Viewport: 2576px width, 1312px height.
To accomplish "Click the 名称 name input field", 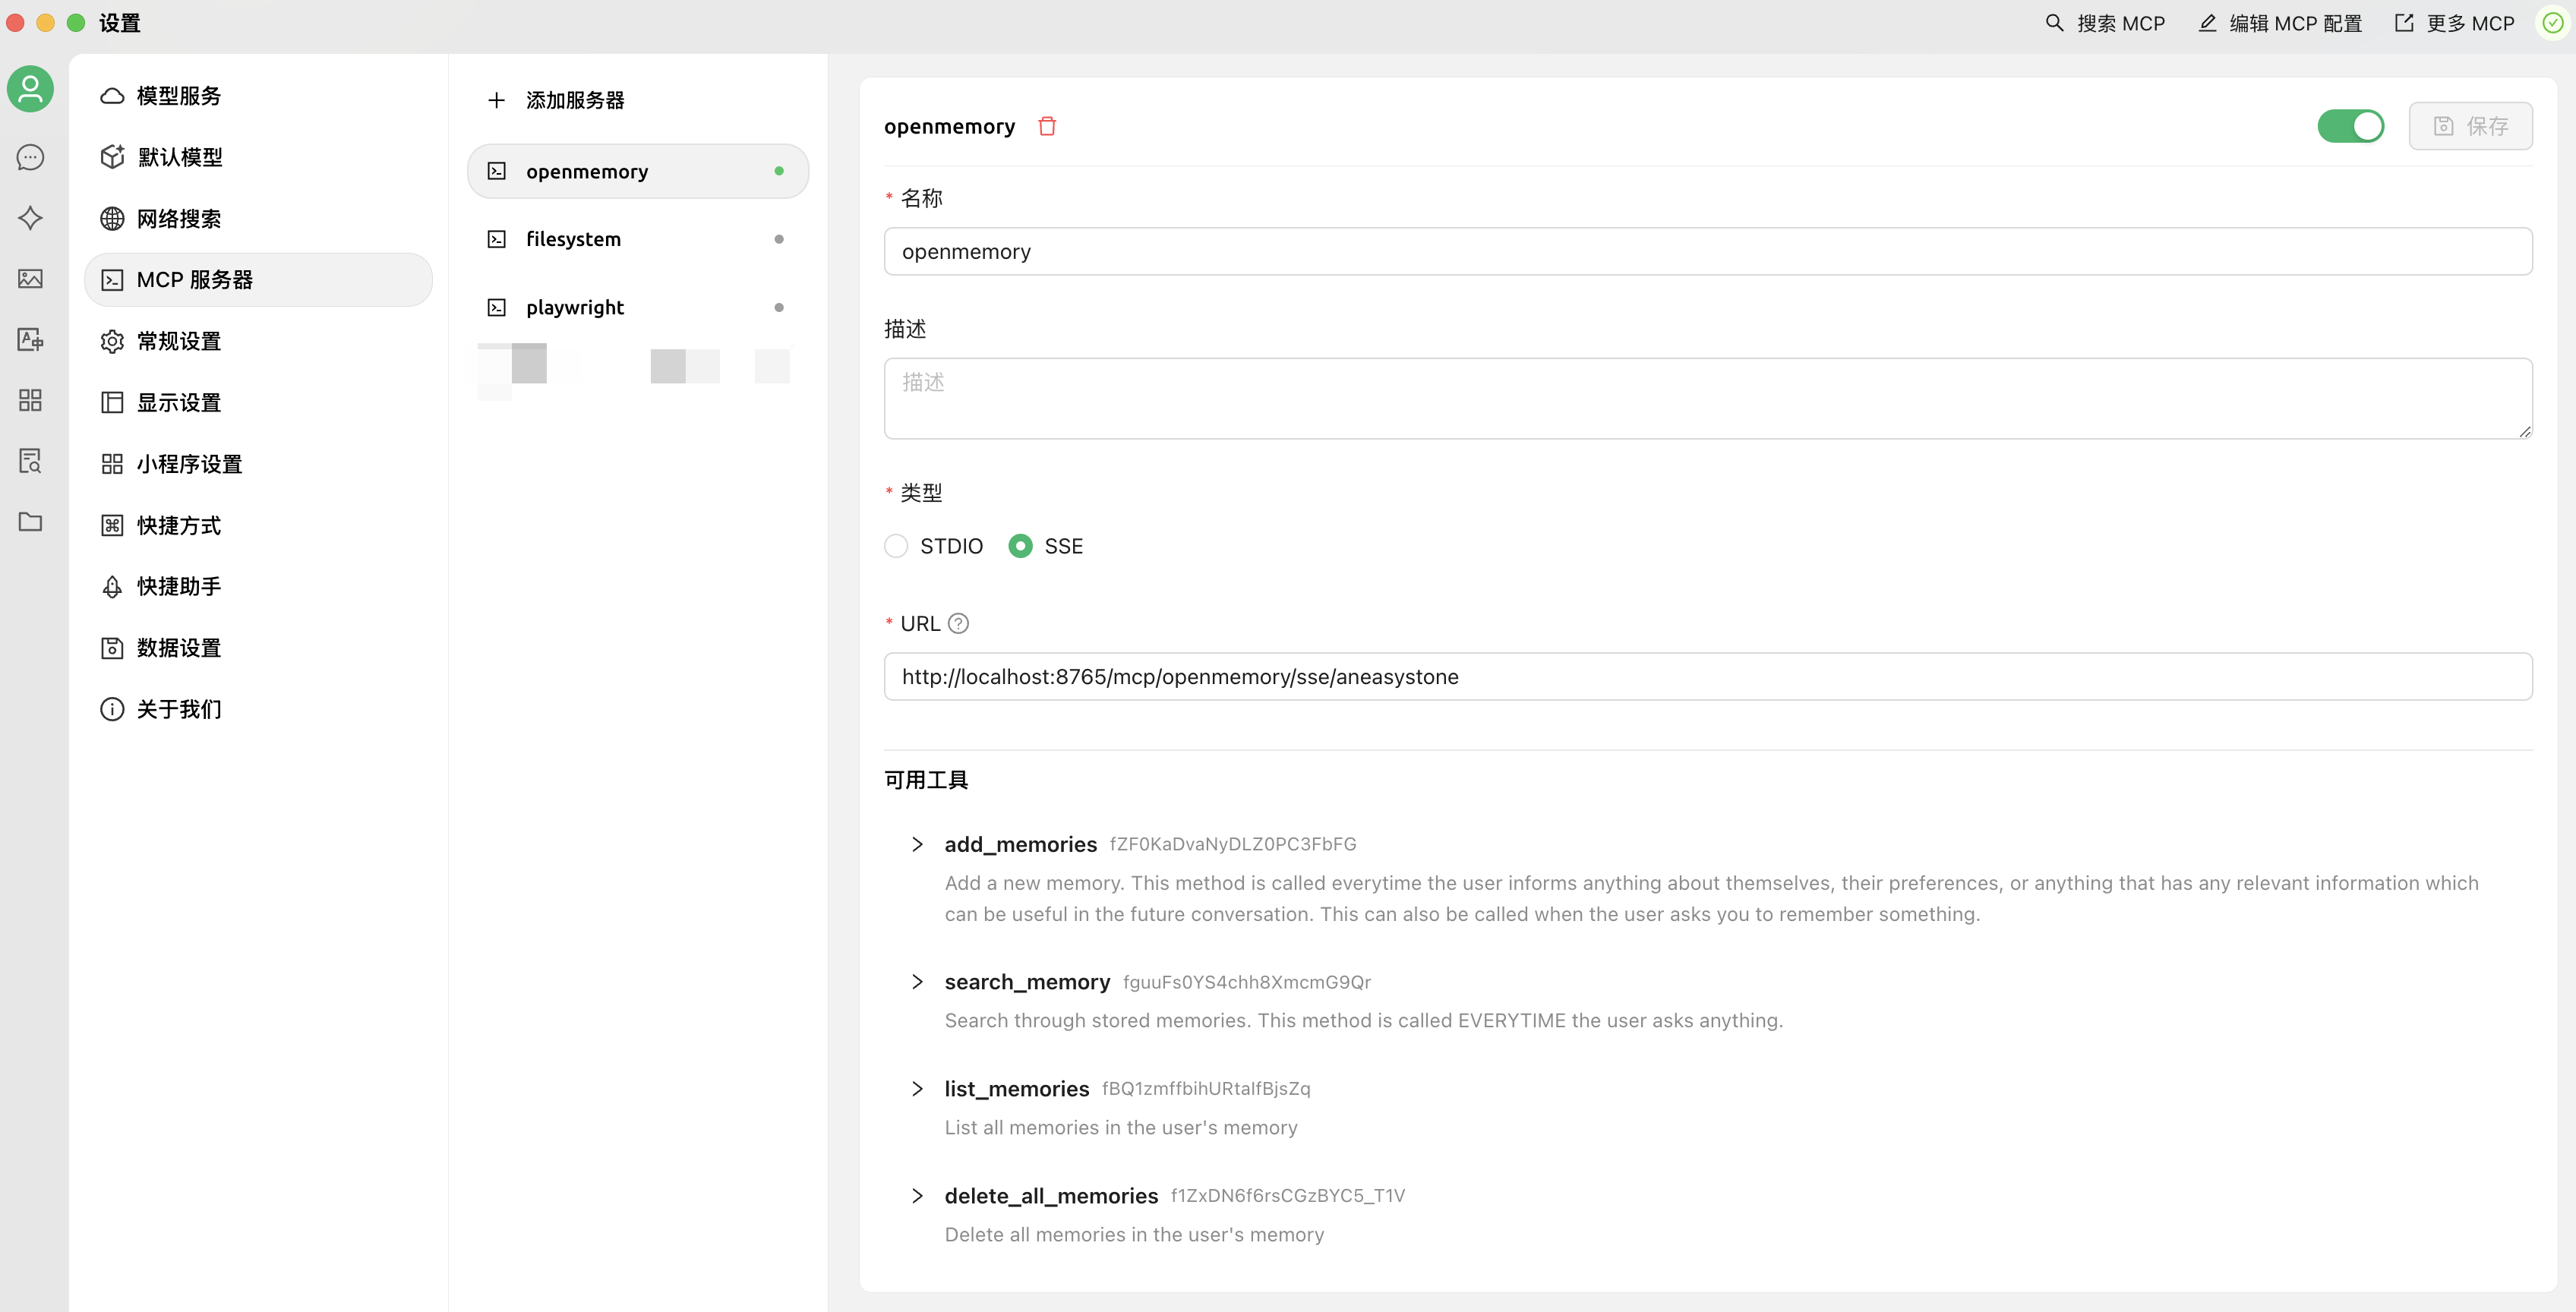I will (x=1708, y=252).
